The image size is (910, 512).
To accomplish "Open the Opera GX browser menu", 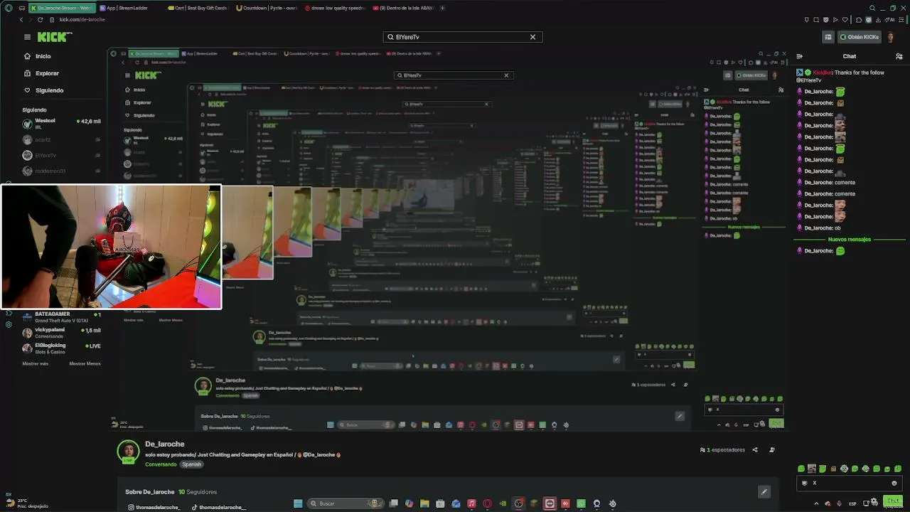I will [9, 8].
